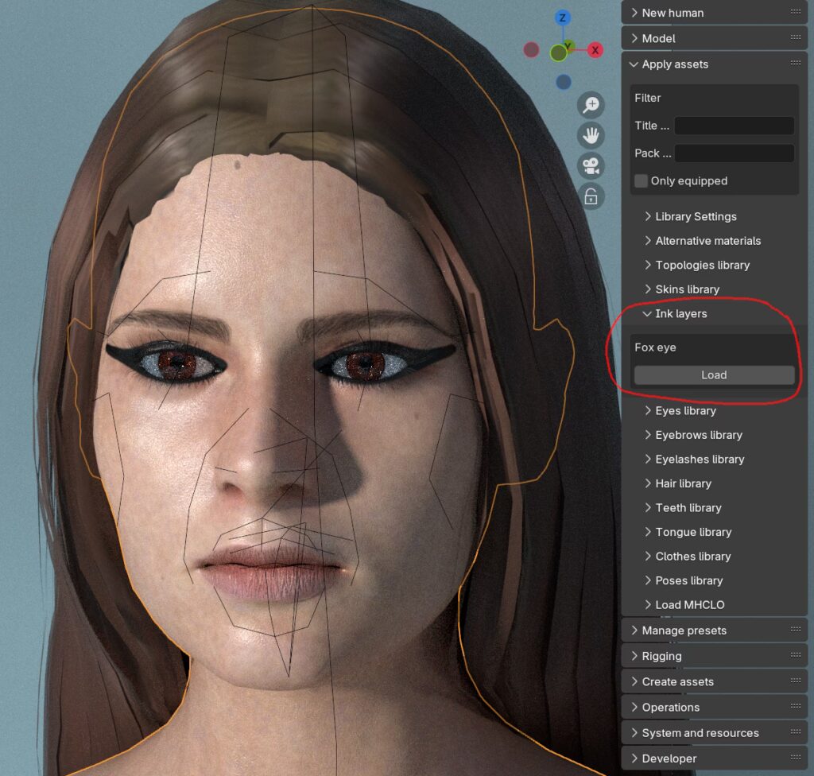Collapse the Ink layers section
814x776 pixels.
(x=680, y=314)
